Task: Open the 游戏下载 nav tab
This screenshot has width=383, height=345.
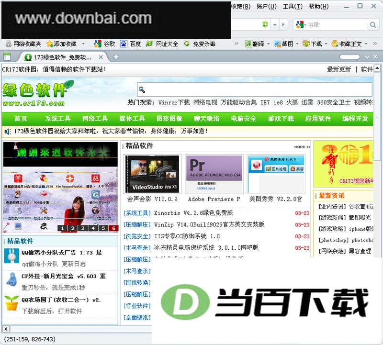Action: 281,119
